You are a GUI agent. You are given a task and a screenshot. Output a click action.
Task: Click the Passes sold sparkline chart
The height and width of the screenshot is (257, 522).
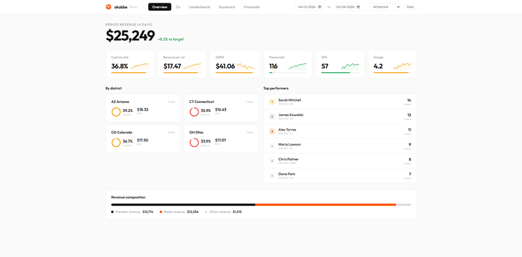297,66
